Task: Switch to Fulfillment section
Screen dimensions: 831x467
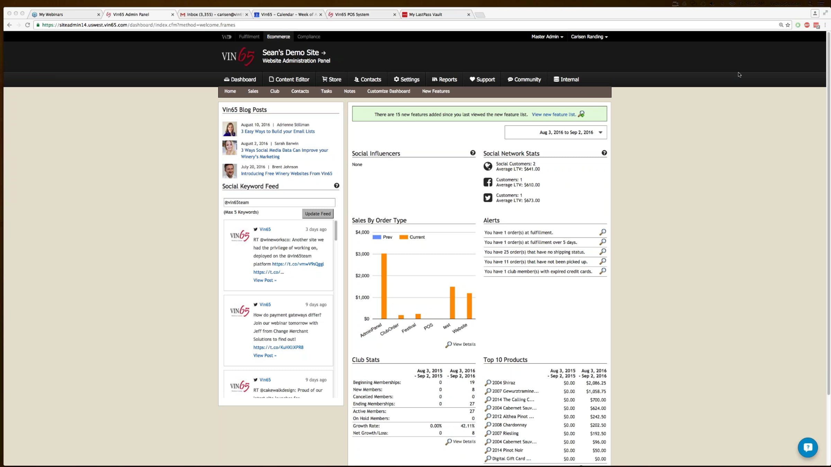Action: [249, 37]
